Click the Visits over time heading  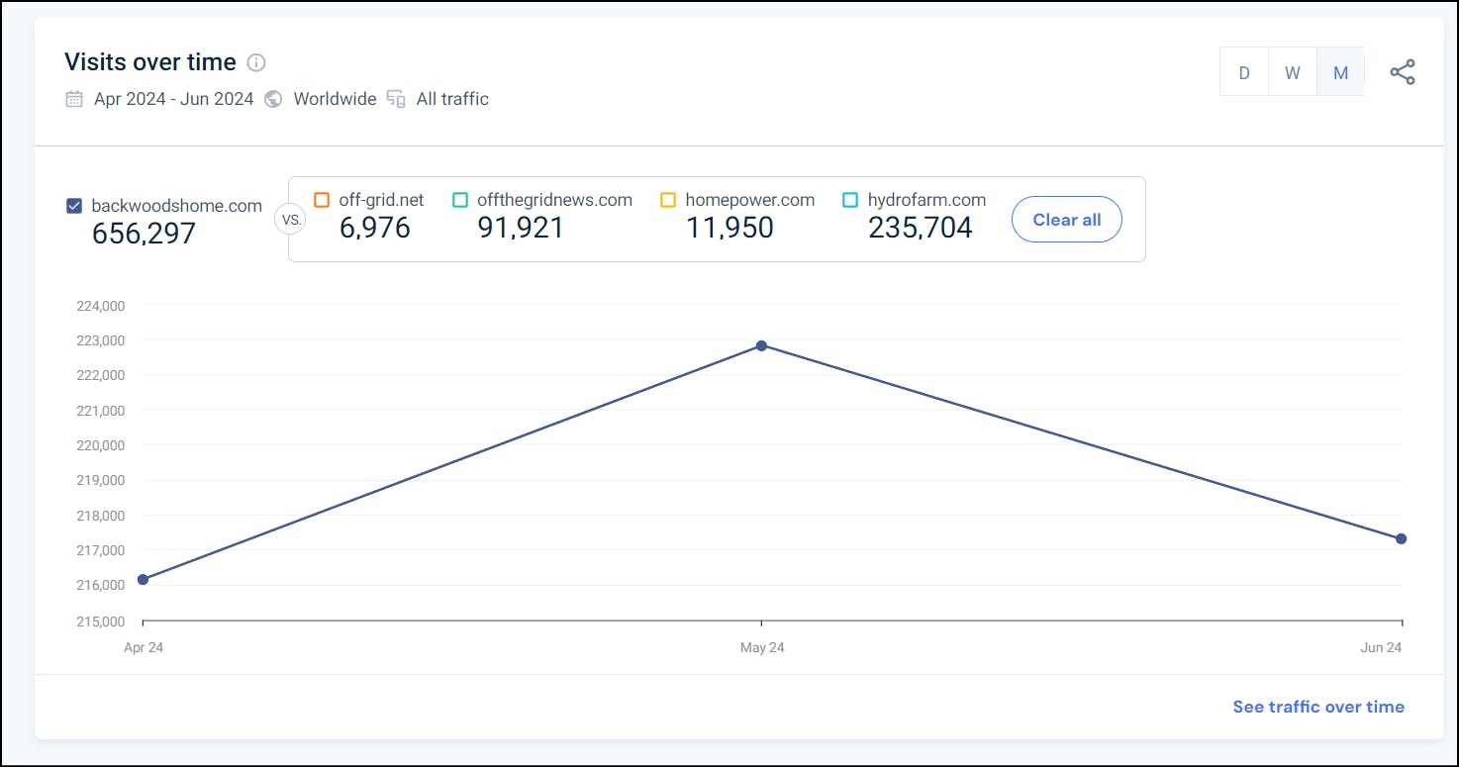pyautogui.click(x=150, y=62)
